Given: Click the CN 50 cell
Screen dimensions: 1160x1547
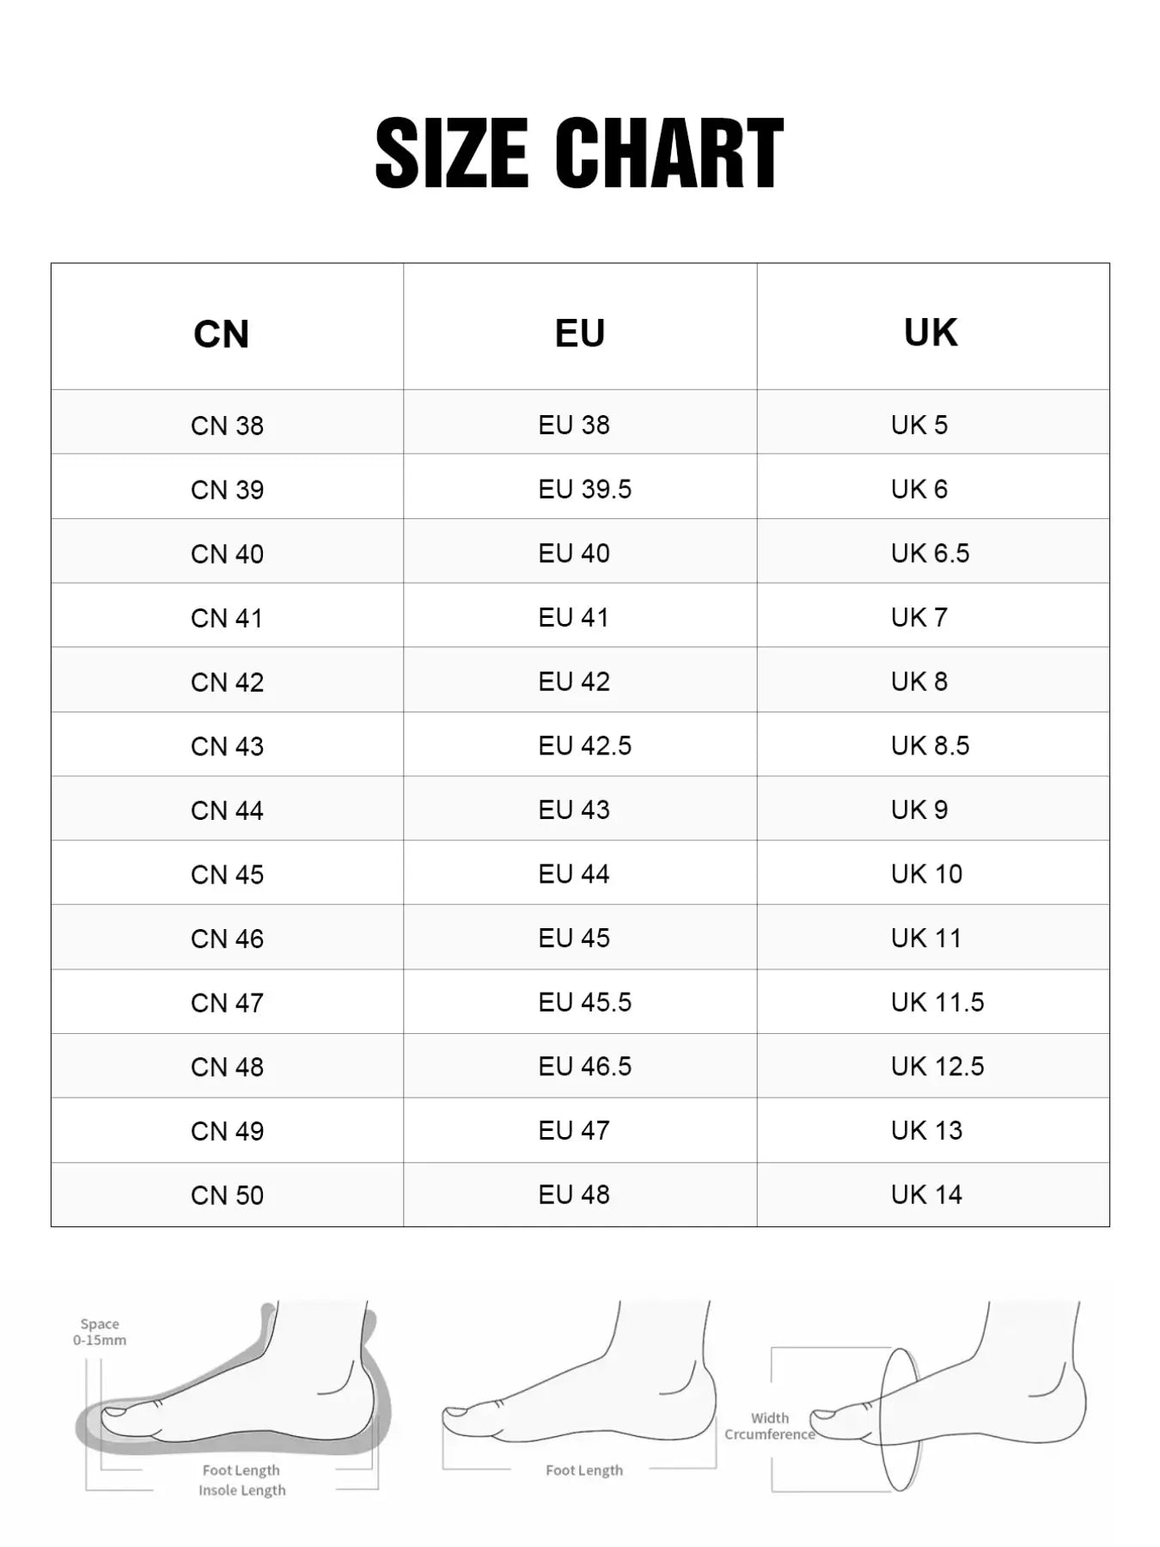Looking at the screenshot, I should [227, 1195].
